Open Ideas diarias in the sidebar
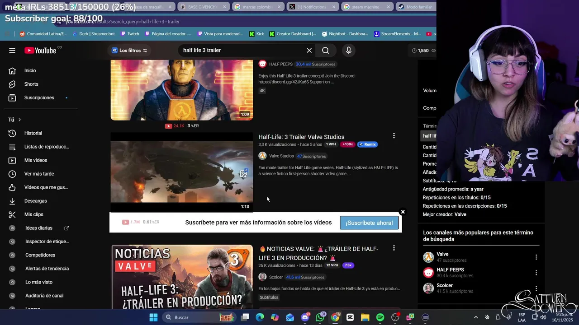579x325 pixels. (39, 228)
